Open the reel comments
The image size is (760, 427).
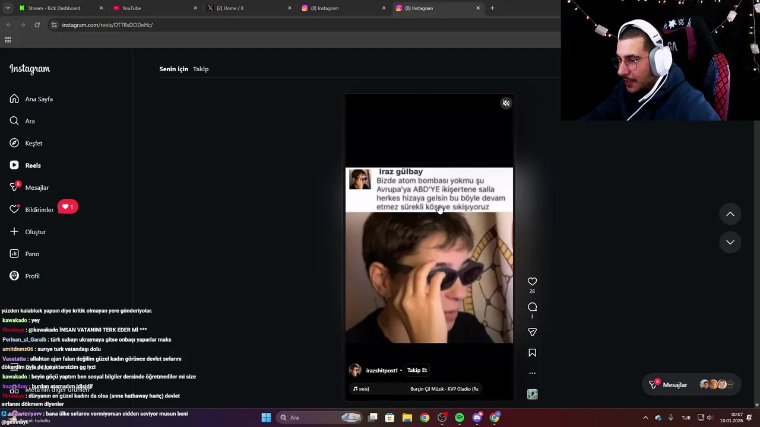pyautogui.click(x=532, y=307)
